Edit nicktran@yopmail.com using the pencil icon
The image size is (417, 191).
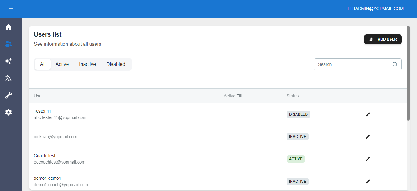pyautogui.click(x=368, y=137)
